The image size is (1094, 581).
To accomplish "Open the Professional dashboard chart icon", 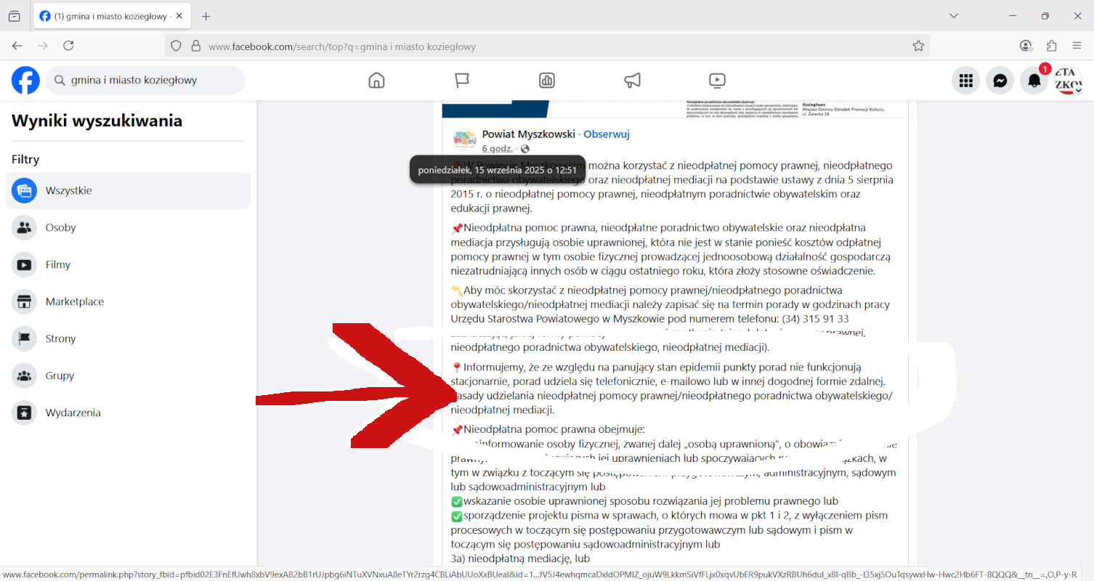I will point(547,81).
